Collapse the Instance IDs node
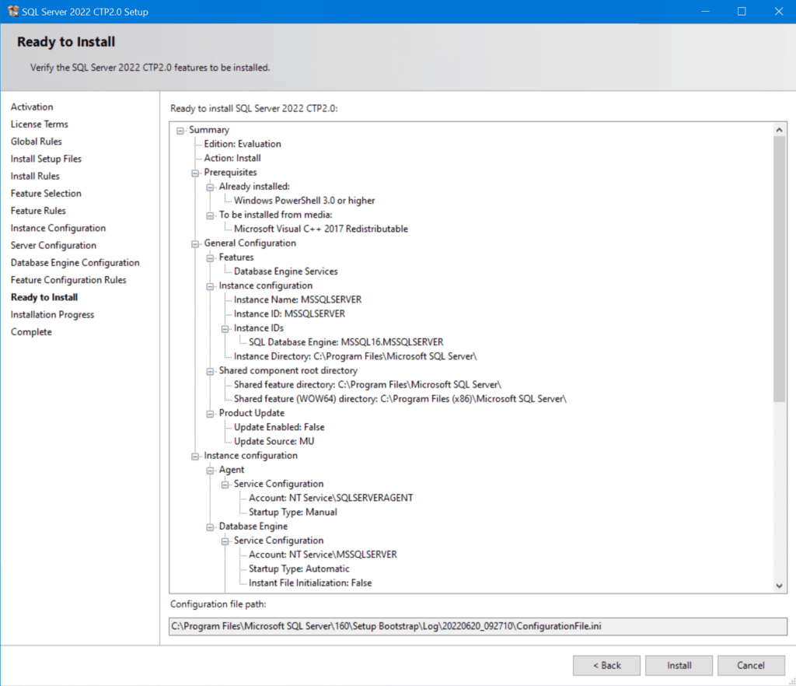 [225, 329]
